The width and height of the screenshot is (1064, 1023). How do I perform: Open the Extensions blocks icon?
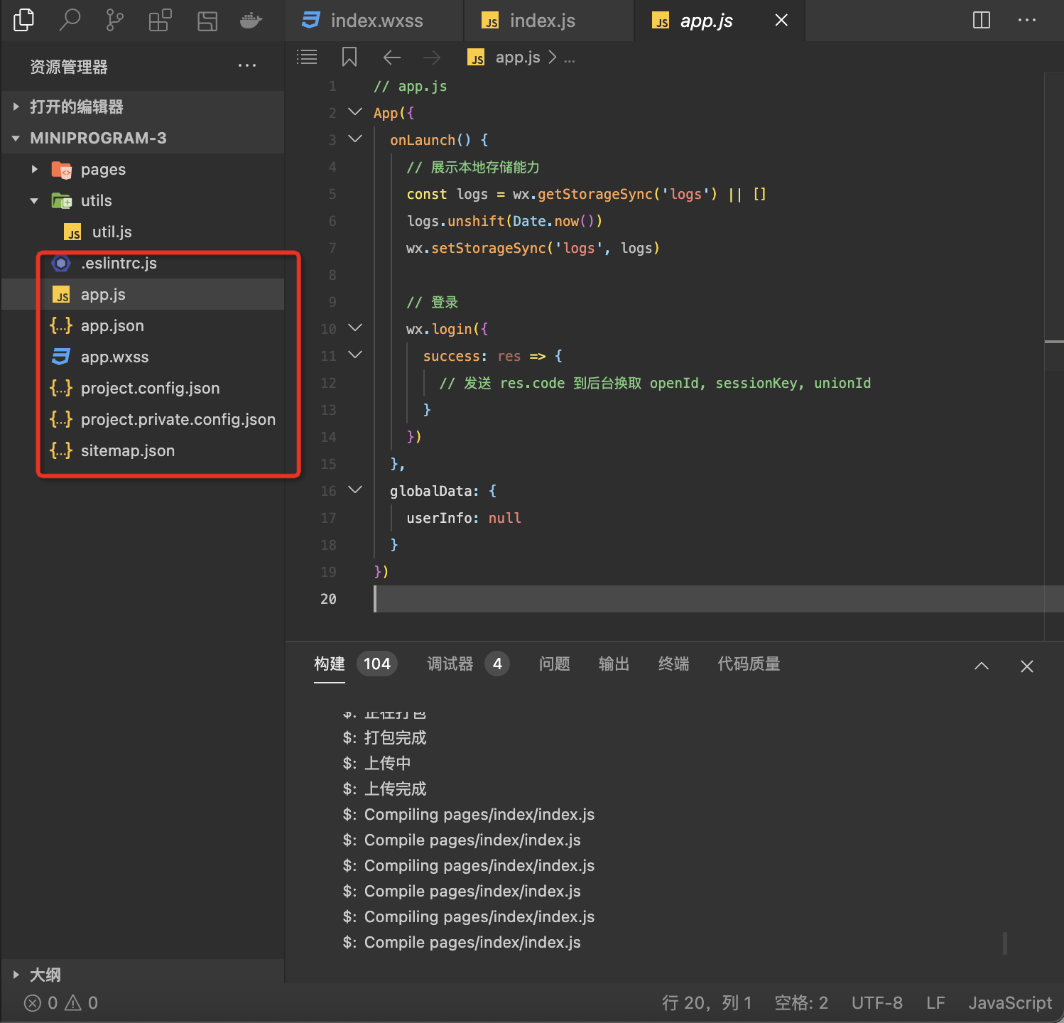(161, 20)
